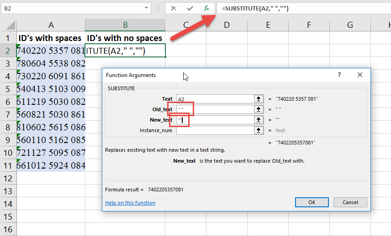Select row 16 header
Screen dimensions: 391x236
[x=8, y=229]
